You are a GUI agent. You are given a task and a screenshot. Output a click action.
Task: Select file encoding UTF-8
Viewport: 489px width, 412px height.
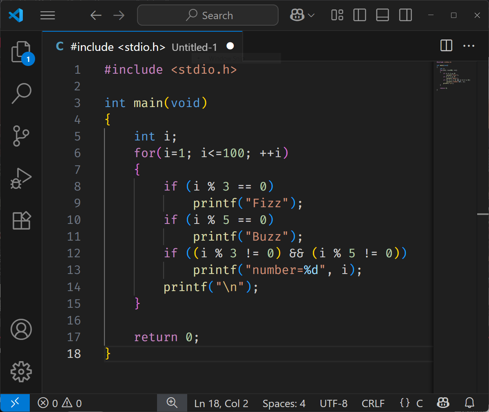(333, 403)
